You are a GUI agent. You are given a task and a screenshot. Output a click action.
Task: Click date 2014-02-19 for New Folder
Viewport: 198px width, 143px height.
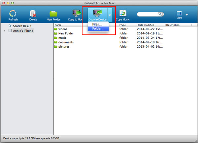[150, 33]
